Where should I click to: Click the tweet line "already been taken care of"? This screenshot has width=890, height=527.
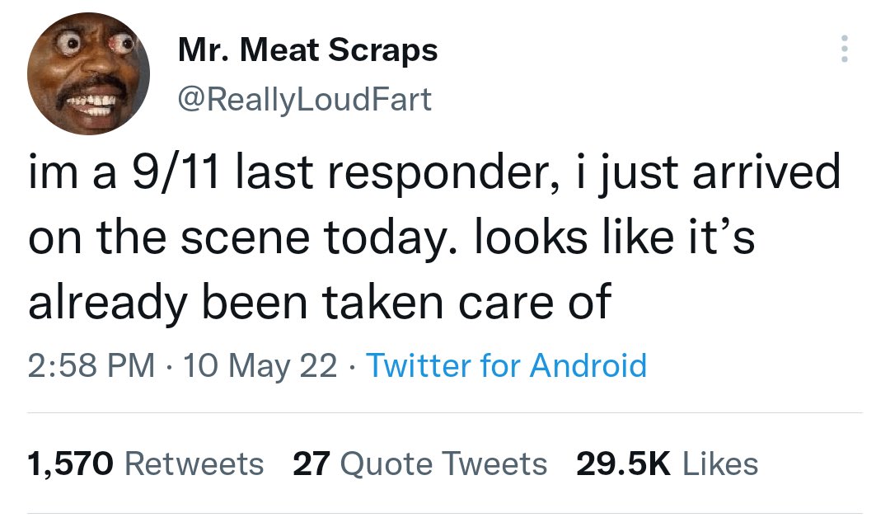point(320,302)
